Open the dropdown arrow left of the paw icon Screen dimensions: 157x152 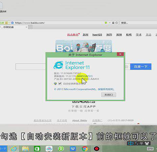pos(9,23)
